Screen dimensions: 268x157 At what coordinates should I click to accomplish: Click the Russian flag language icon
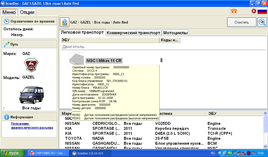point(262,11)
